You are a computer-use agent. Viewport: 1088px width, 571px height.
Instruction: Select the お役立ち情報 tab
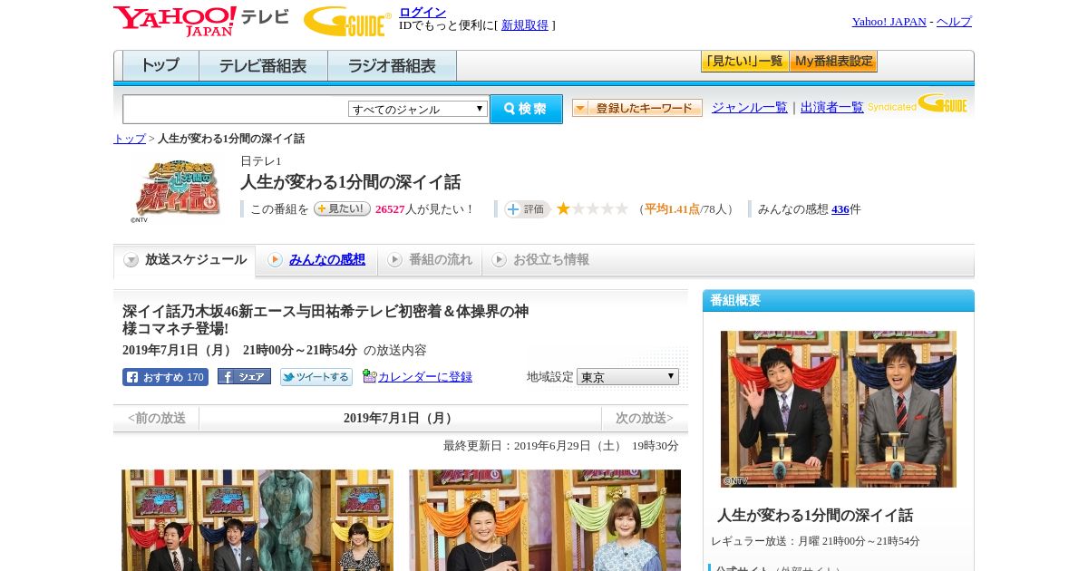coord(540,260)
